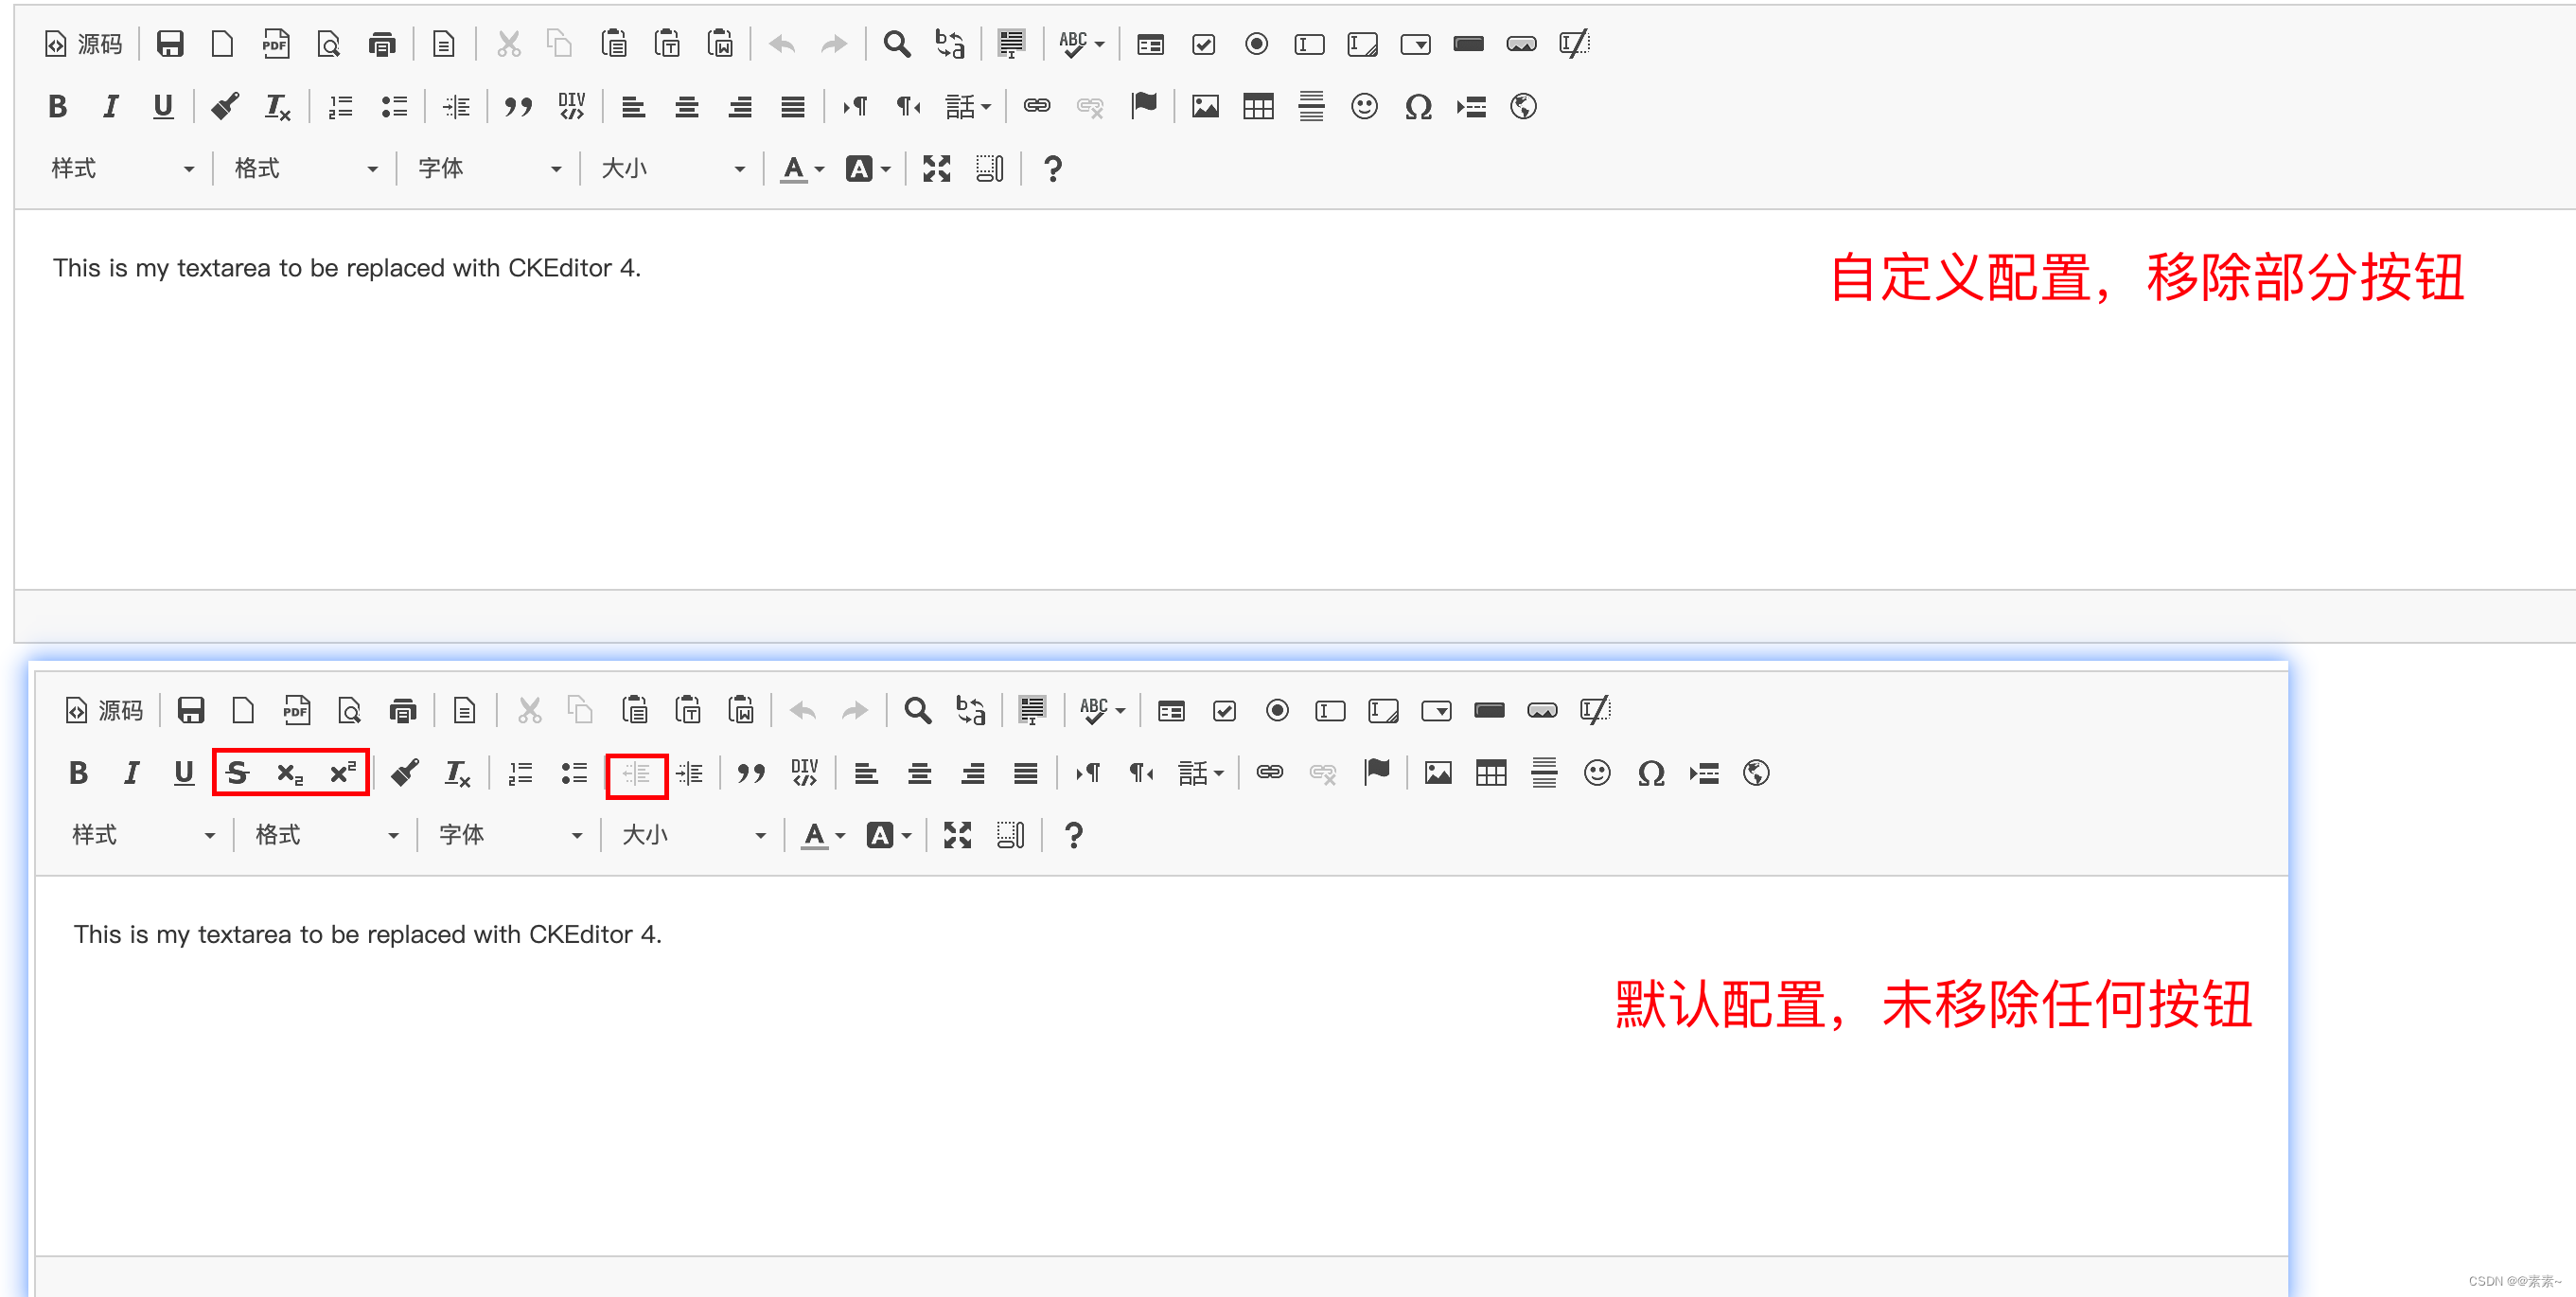Insert special character omega in bottom editor
The height and width of the screenshot is (1297, 2576).
[1650, 772]
